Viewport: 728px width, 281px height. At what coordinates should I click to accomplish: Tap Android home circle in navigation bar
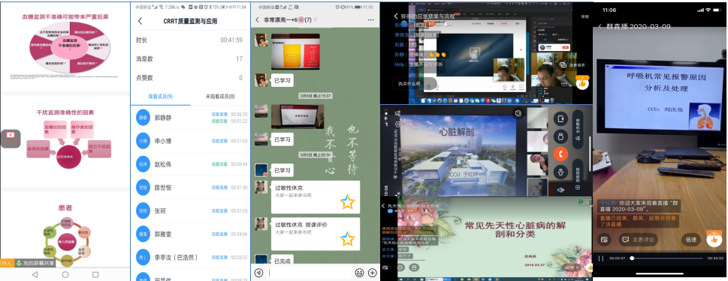[x=65, y=274]
